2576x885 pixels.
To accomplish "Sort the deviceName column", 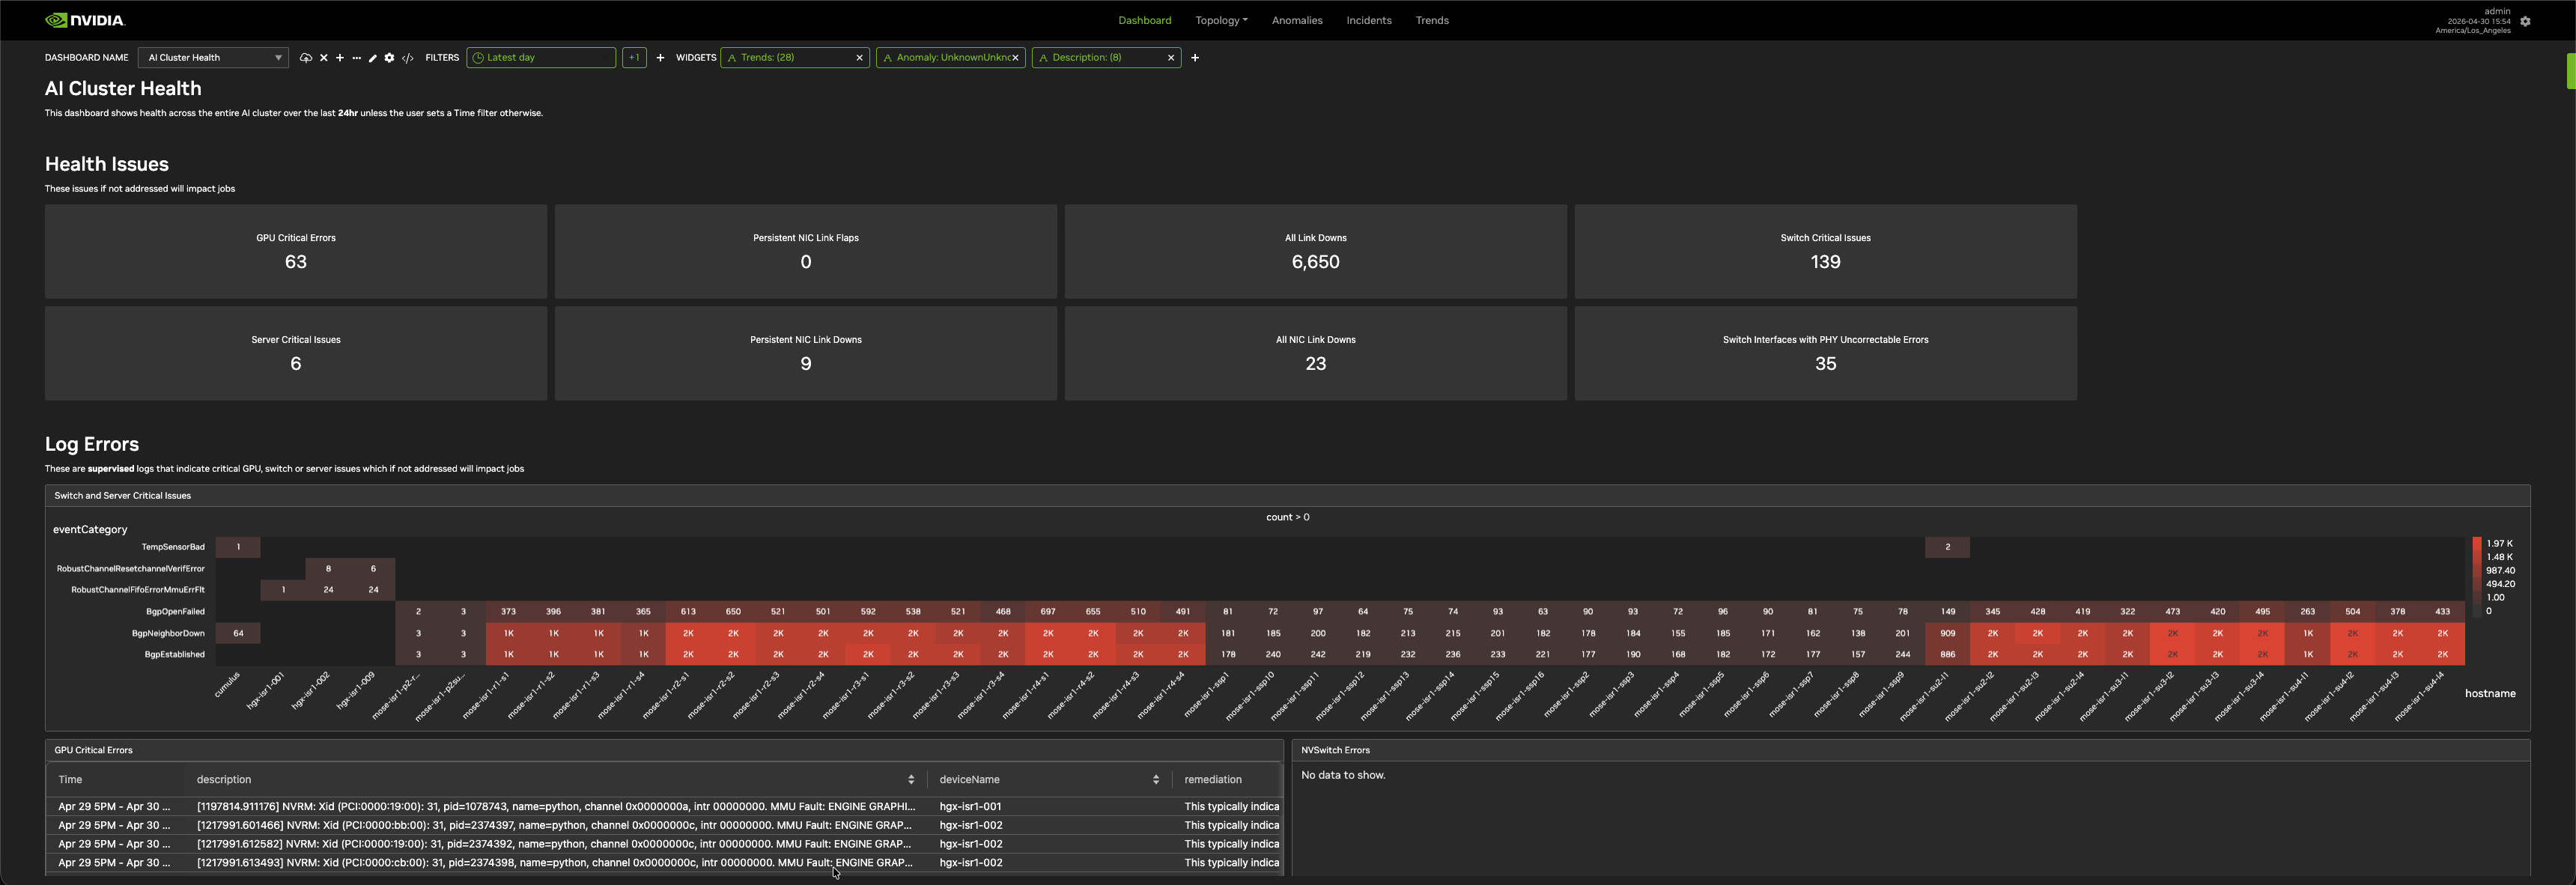I will (x=1156, y=779).
